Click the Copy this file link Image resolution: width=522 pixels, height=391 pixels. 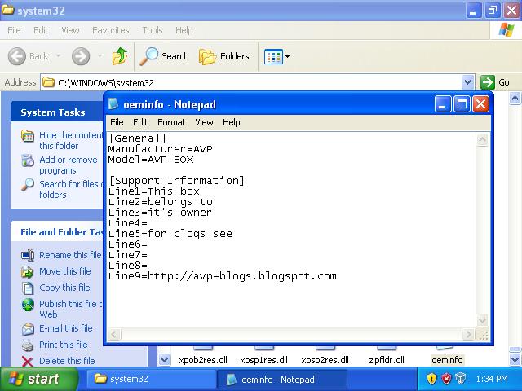click(64, 288)
